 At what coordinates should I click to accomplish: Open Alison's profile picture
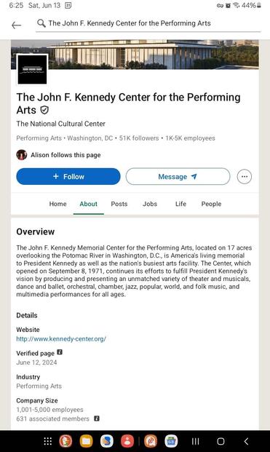tap(22, 155)
